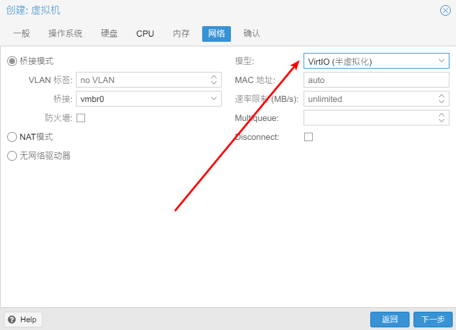Image resolution: width=456 pixels, height=330 pixels.
Task: Click the Help question mark icon
Action: (12, 320)
